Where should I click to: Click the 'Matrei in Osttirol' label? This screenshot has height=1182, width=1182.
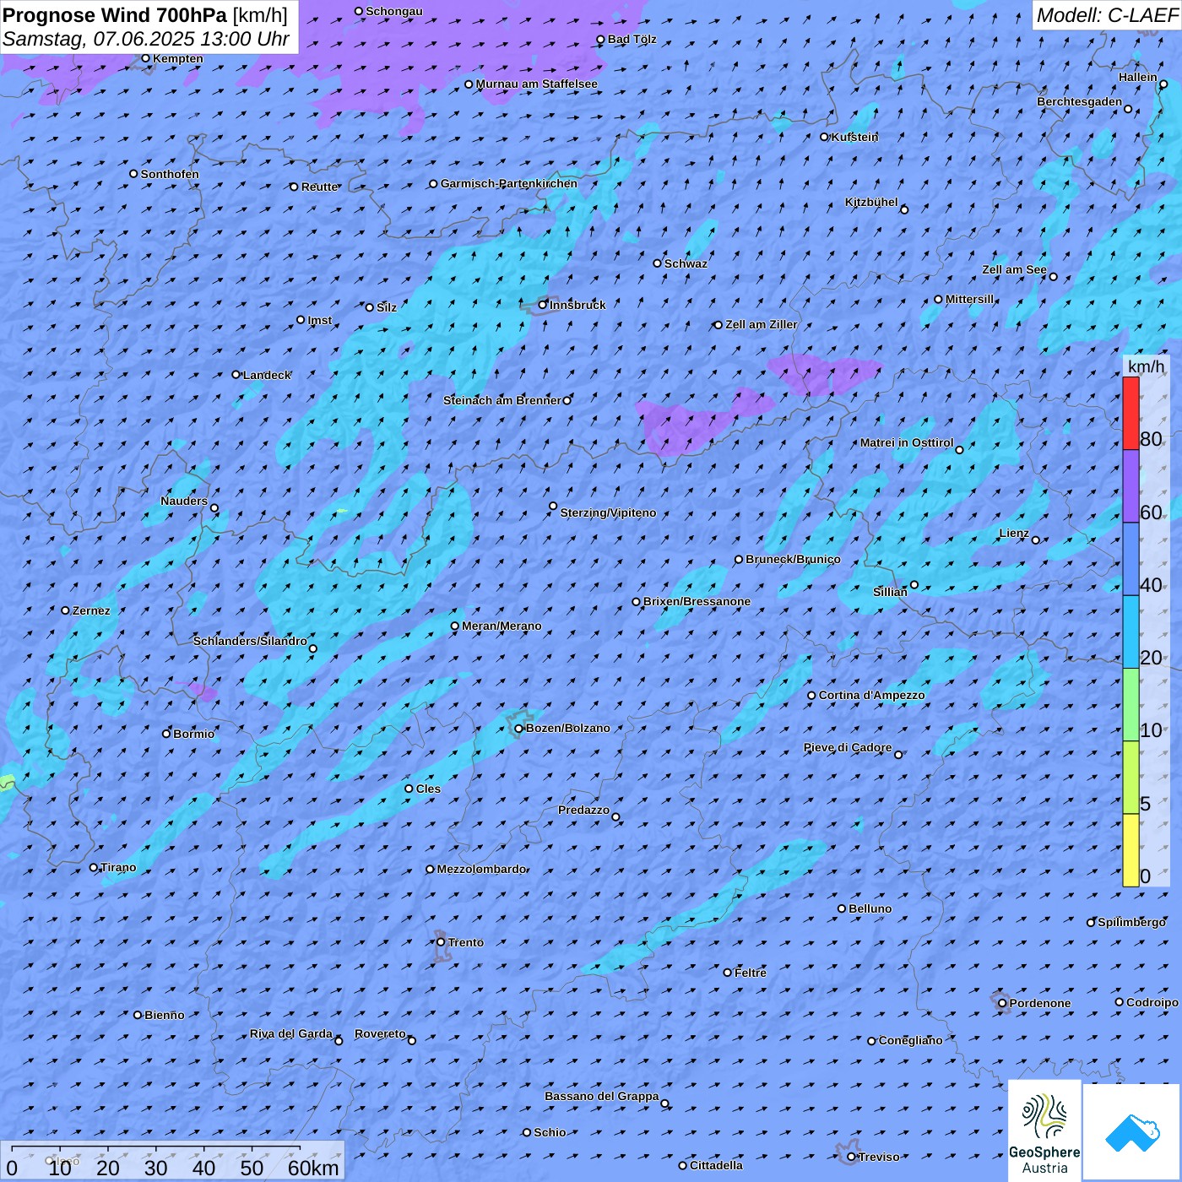907,442
